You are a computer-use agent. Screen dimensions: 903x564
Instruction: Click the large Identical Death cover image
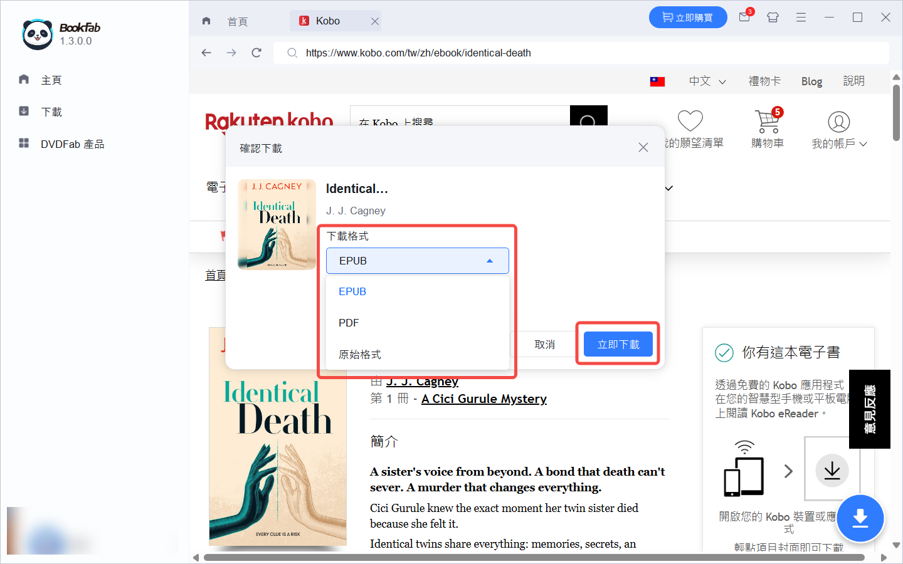pos(277,436)
